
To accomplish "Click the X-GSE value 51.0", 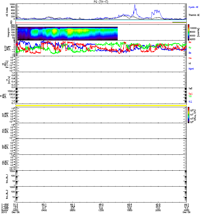I will pos(16,204).
